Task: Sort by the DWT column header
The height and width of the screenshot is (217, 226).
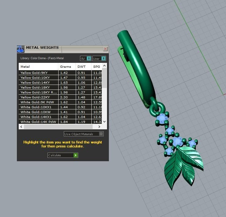Action: point(83,67)
